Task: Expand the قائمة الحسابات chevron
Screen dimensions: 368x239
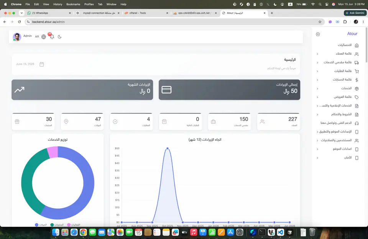Action: 317,80
